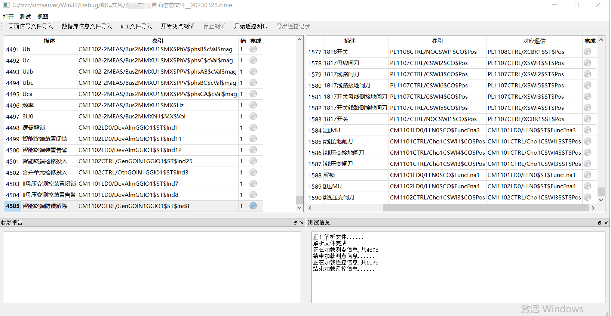
Task: Click right table scroll down arrow
Action: pyautogui.click(x=601, y=200)
